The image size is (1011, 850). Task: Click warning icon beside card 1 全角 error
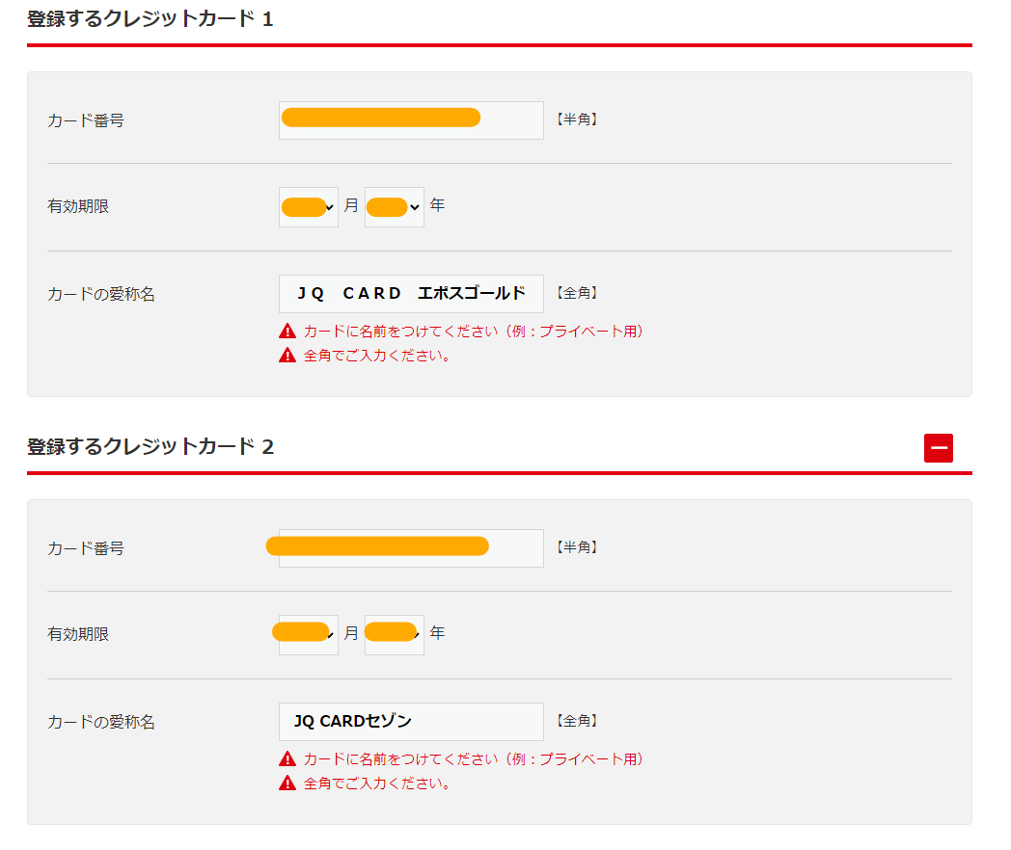pyautogui.click(x=287, y=356)
